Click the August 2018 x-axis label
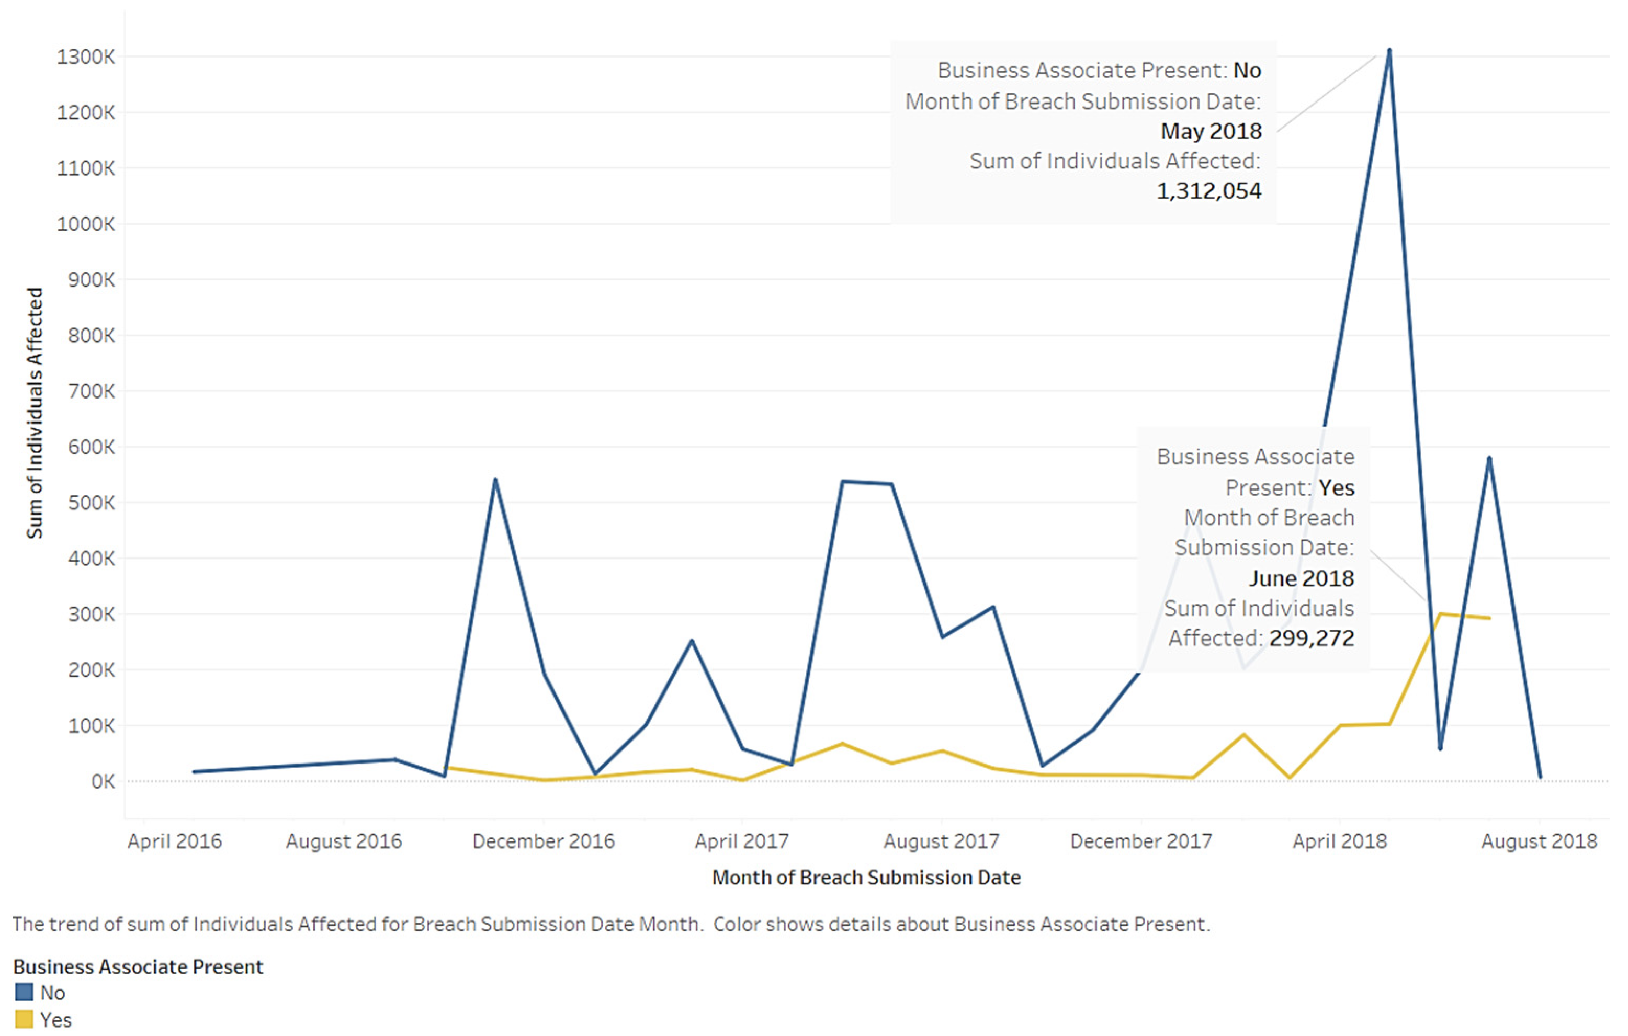The image size is (1628, 1036). [x=1540, y=841]
